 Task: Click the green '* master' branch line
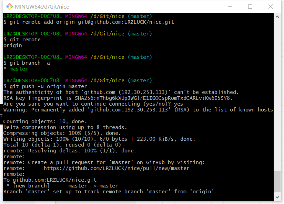click(x=16, y=69)
